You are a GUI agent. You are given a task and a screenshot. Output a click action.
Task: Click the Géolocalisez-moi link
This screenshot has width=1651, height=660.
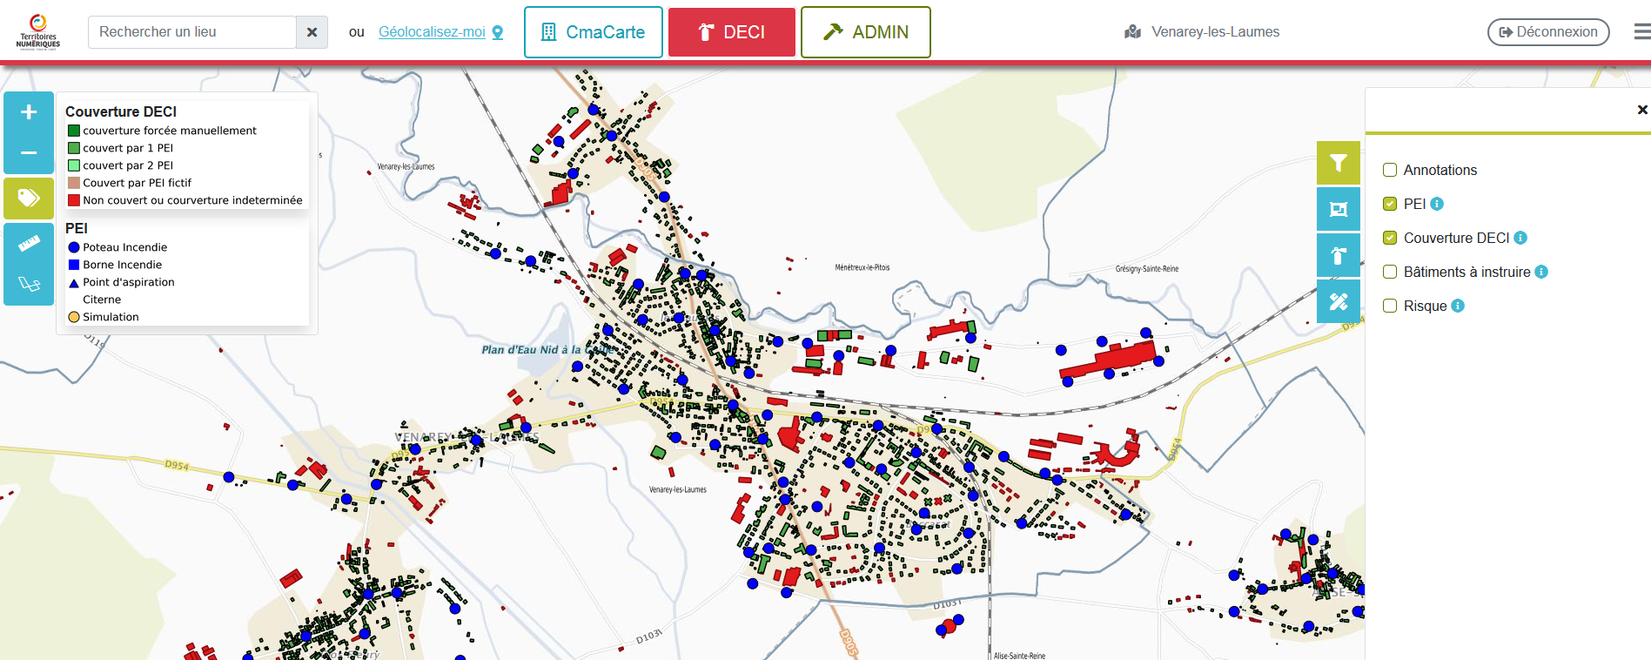point(432,32)
